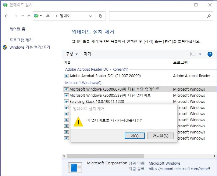Click the 제거 toolbar button

(87, 54)
